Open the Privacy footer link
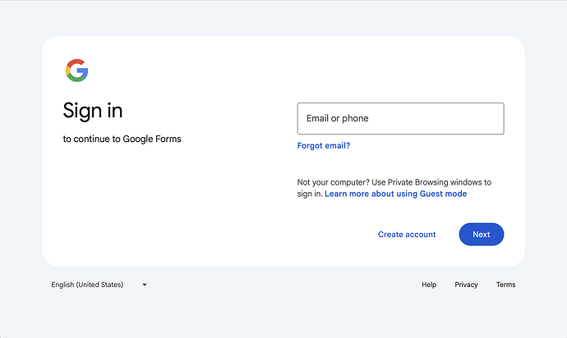Viewport: 567px width, 338px height. [466, 285]
